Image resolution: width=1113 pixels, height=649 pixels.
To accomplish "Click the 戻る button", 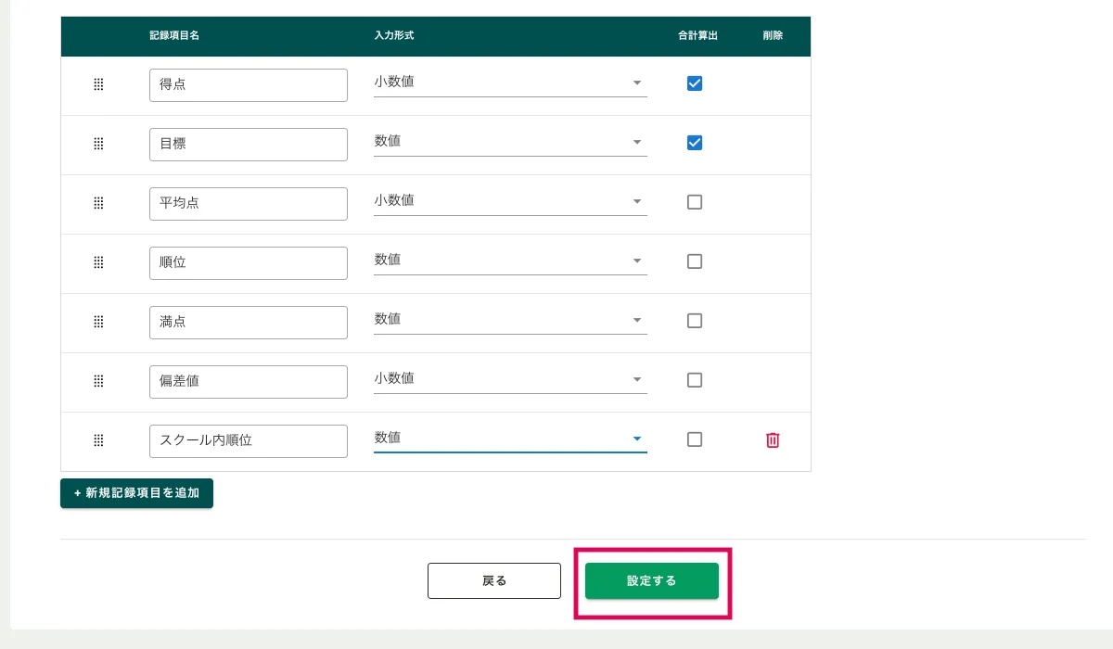I will pyautogui.click(x=493, y=580).
